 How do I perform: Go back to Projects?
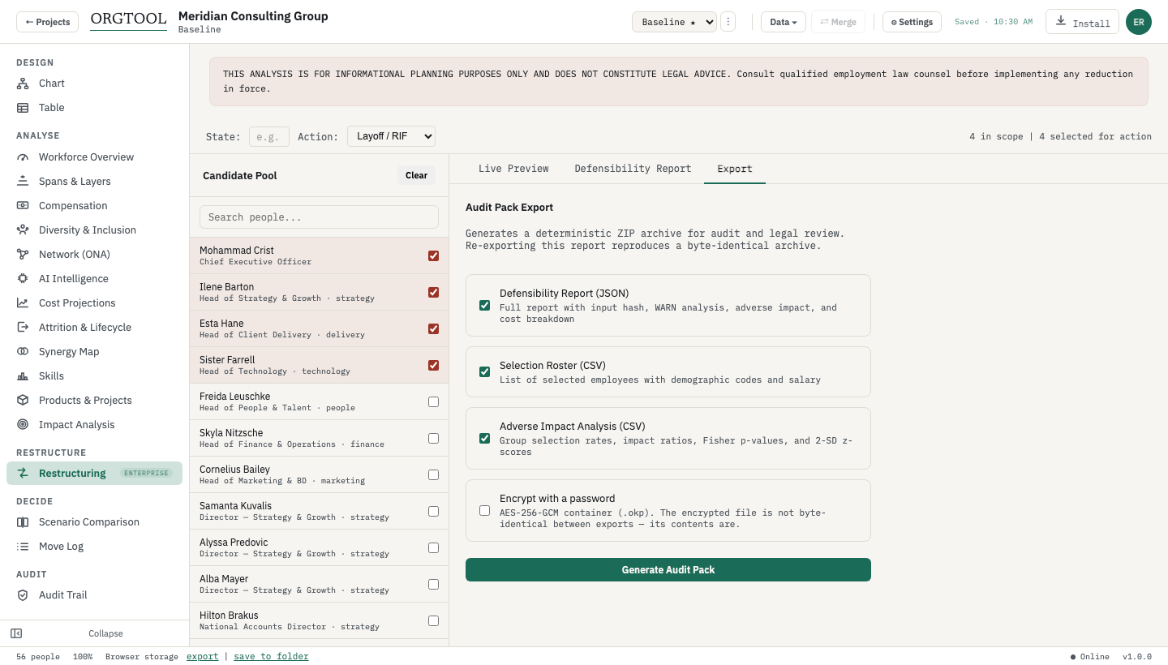point(47,22)
